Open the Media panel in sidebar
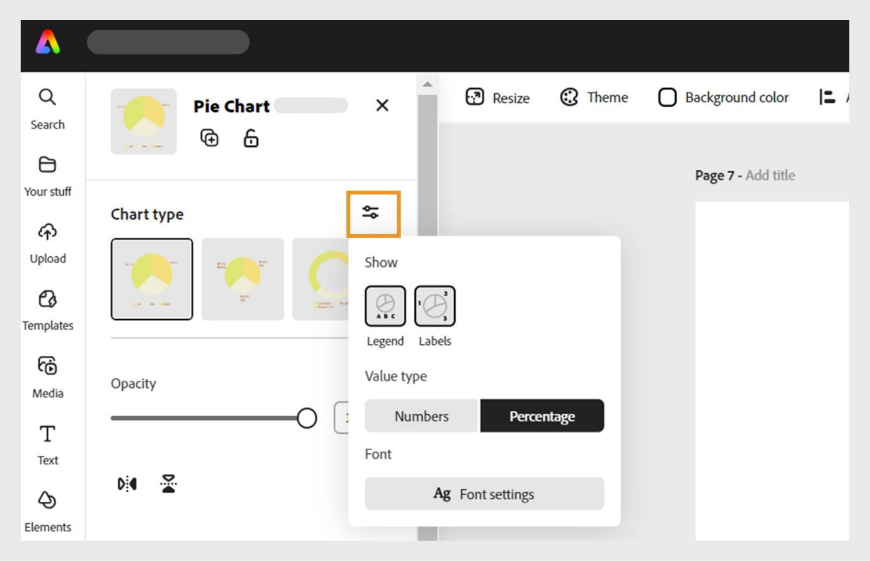 click(47, 377)
